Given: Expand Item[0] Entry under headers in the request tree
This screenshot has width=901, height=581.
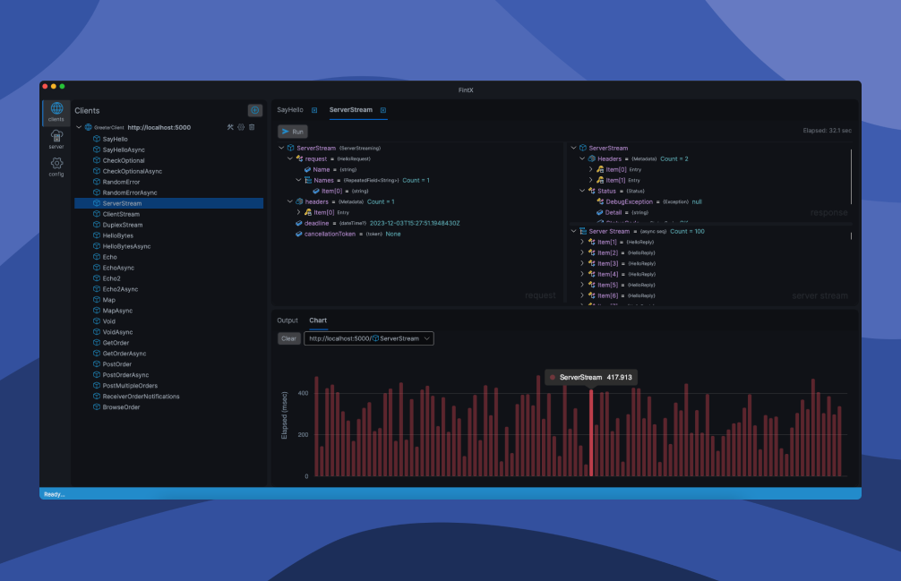Looking at the screenshot, I should coord(298,212).
